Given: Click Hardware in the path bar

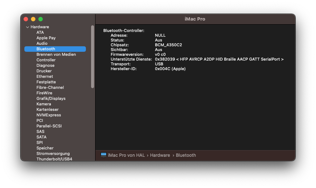Looking at the screenshot, I should [160, 155].
